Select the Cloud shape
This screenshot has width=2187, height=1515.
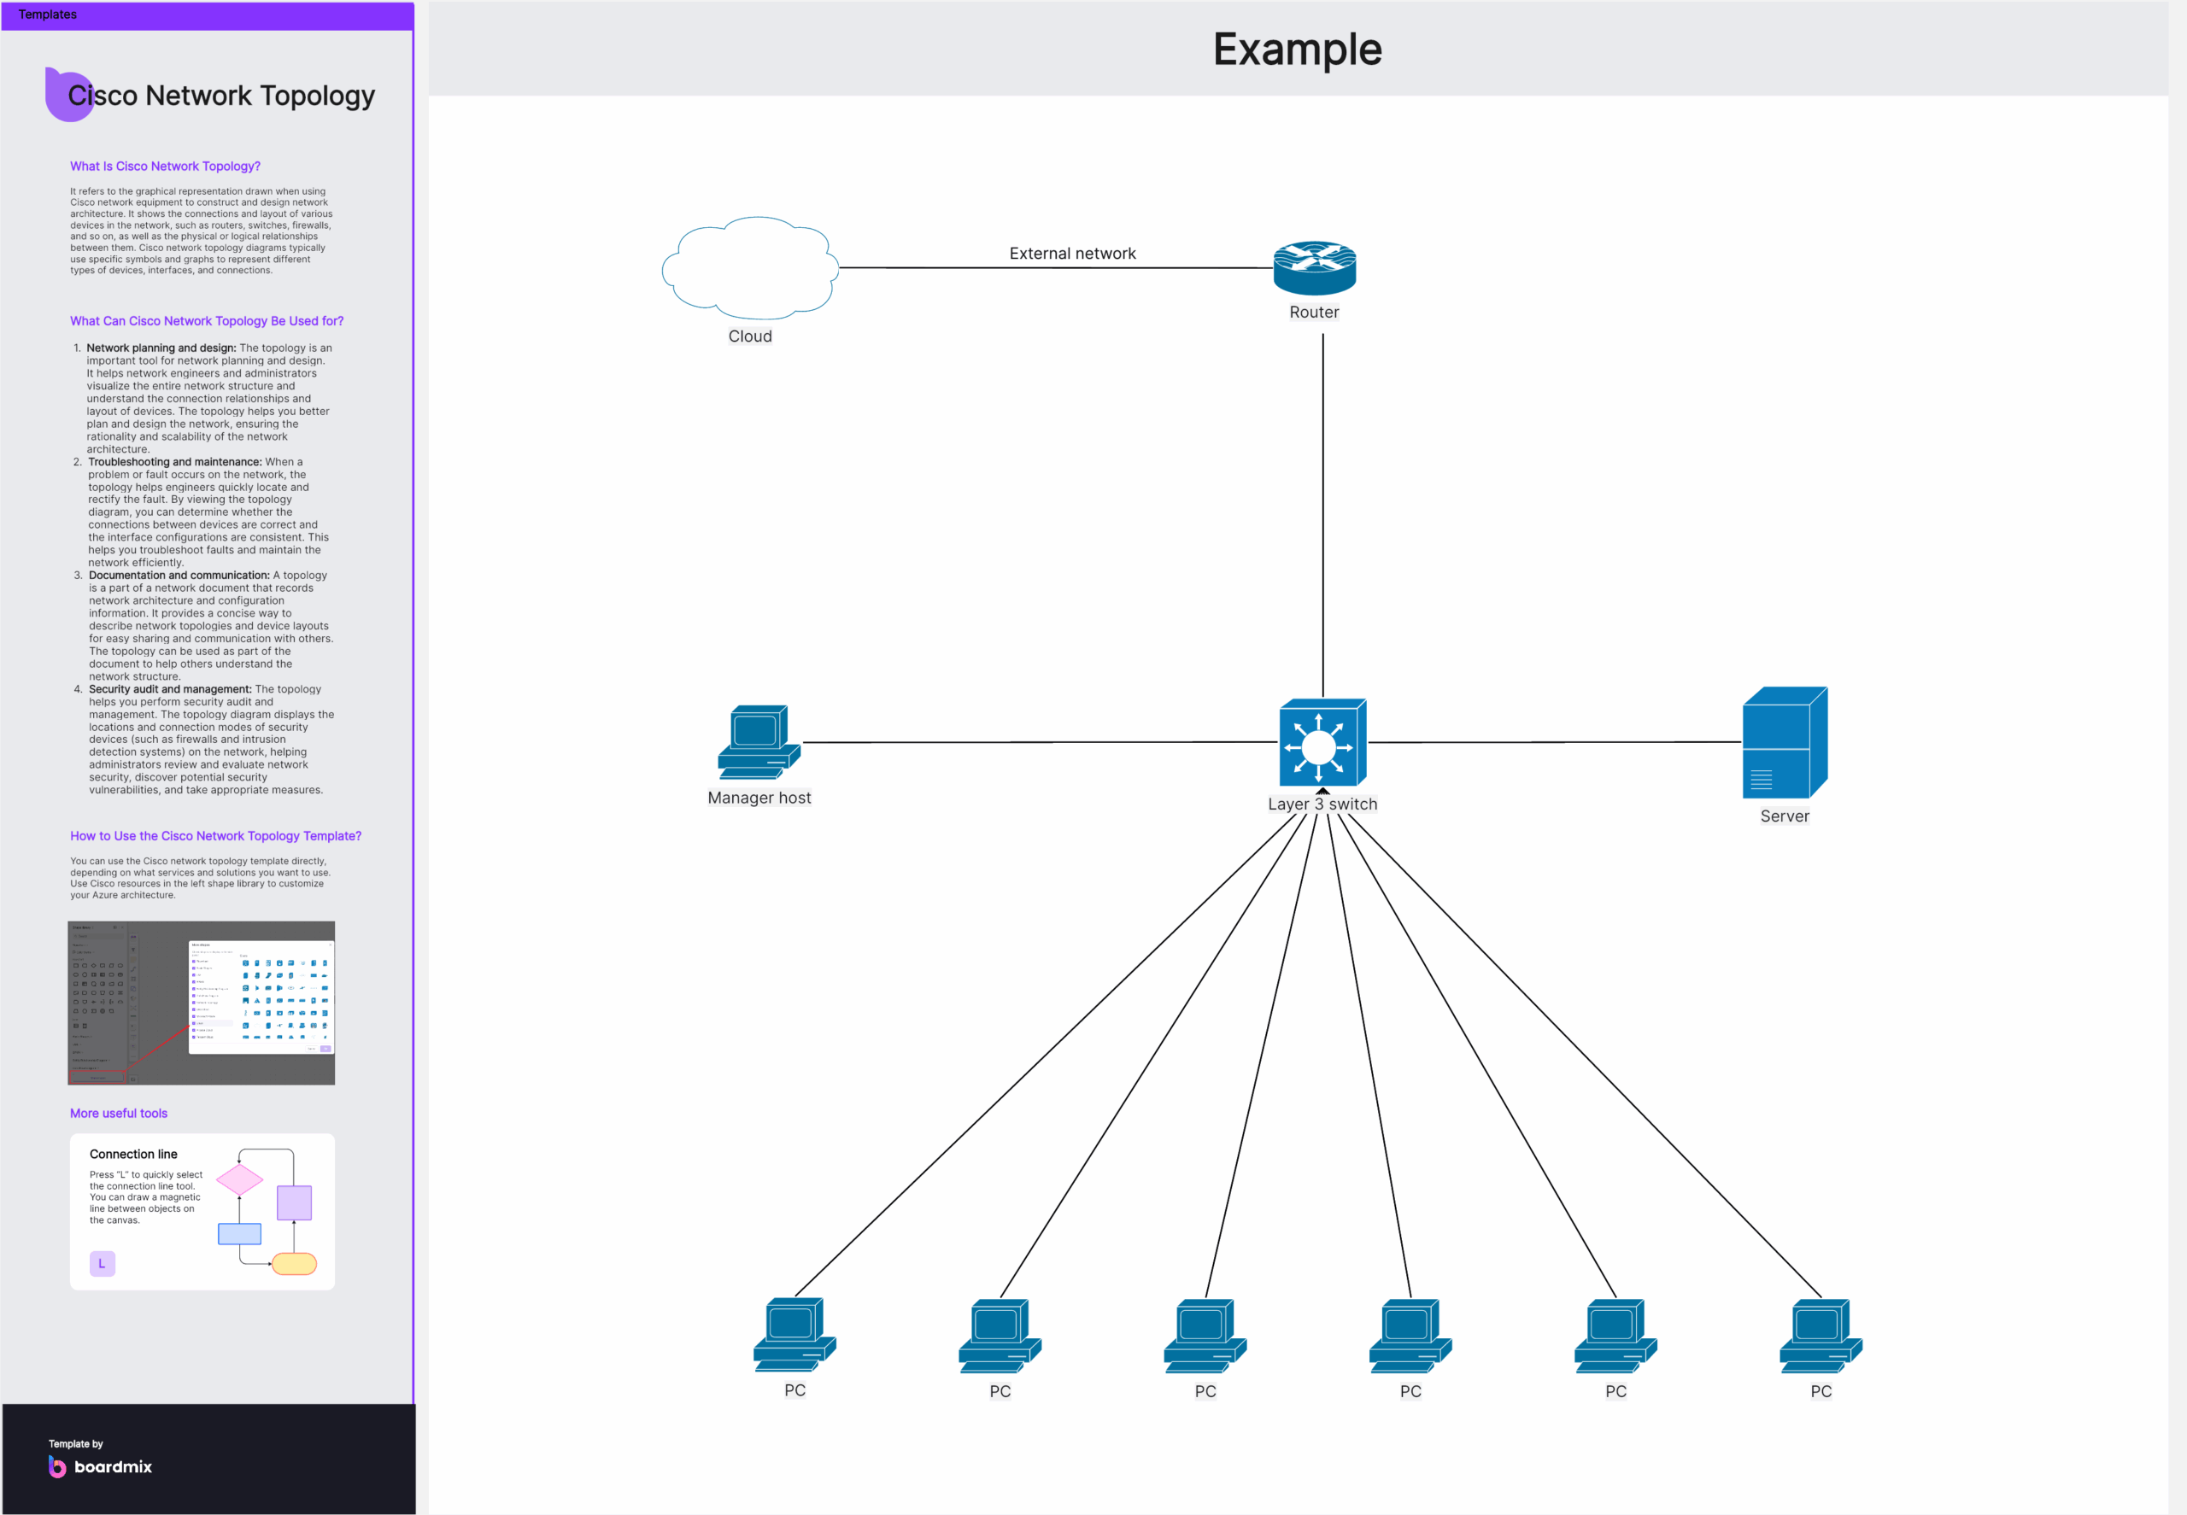(x=749, y=269)
